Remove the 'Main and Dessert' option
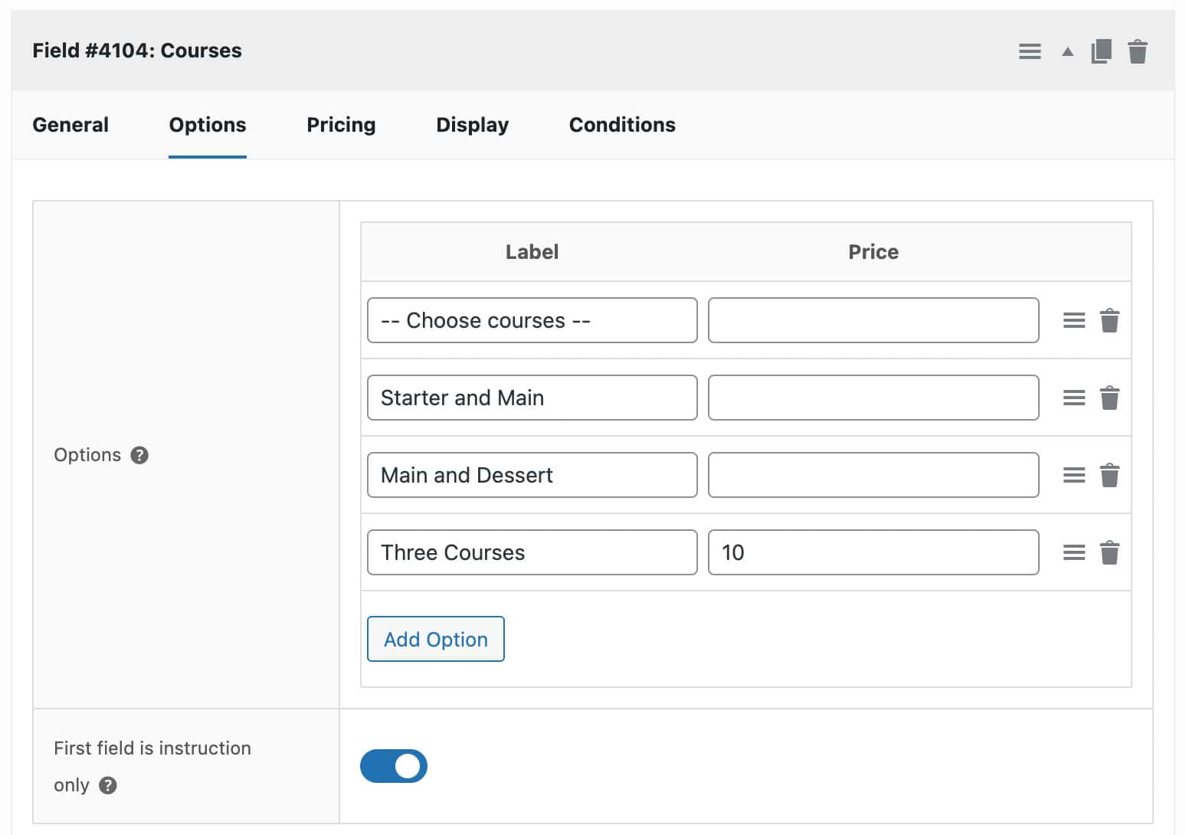The image size is (1186, 835). tap(1109, 476)
